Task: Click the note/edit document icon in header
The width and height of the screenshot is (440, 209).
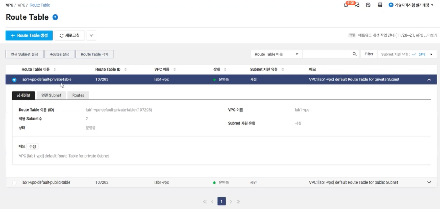Action: 368,5
